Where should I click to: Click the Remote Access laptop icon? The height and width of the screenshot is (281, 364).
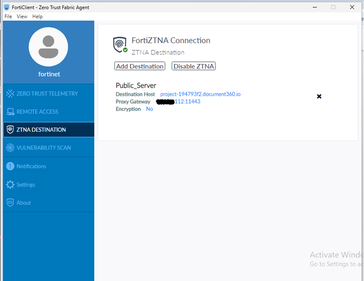10,112
